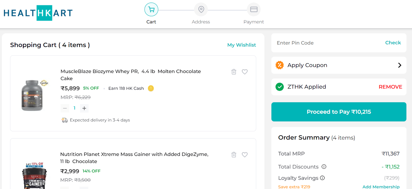Image resolution: width=412 pixels, height=189 pixels.
Task: Click the info icon beside Loyalty Savings
Action: (323, 178)
